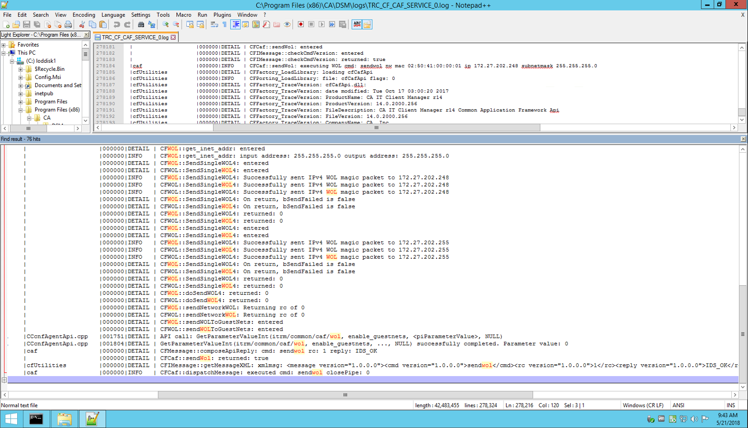Click the Save Recorded Macro icon
This screenshot has height=428, width=748.
342,24
